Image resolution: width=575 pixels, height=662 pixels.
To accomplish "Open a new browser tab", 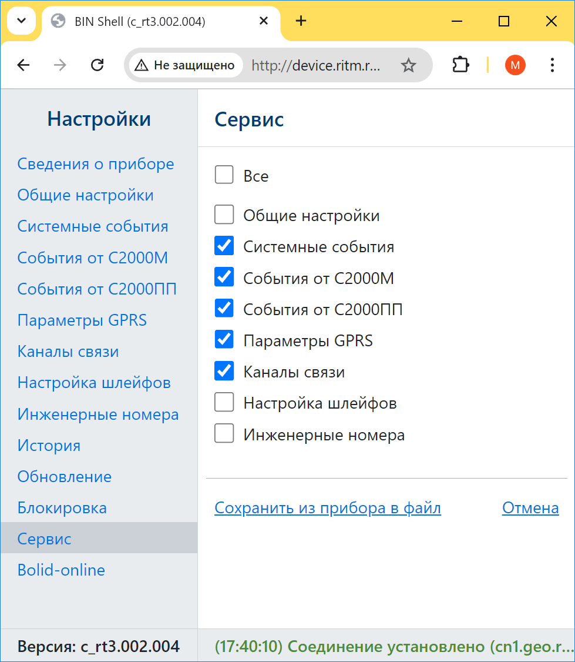I will click(301, 21).
